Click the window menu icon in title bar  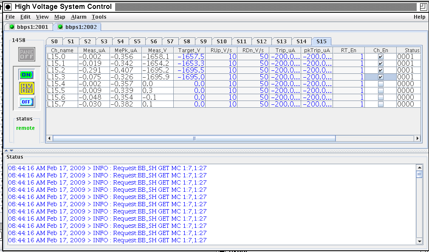(x=8, y=7)
